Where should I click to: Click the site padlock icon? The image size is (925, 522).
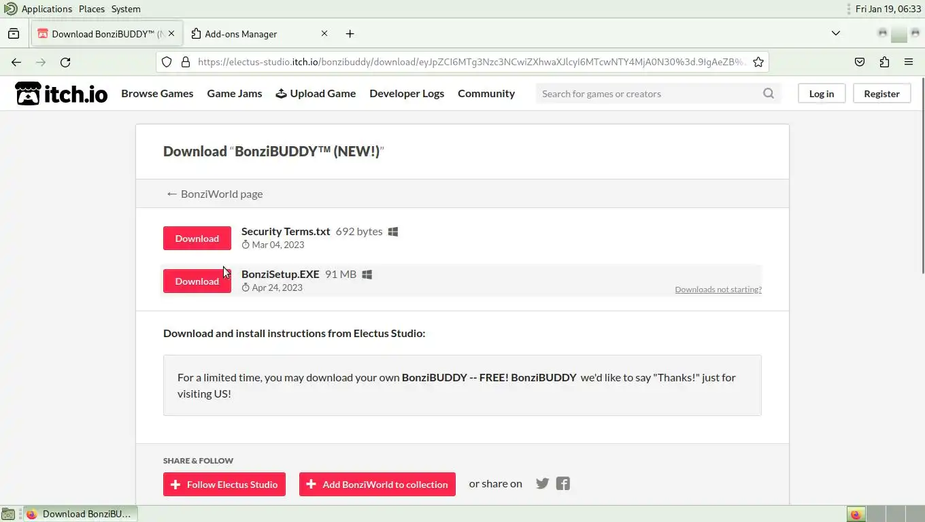click(185, 62)
